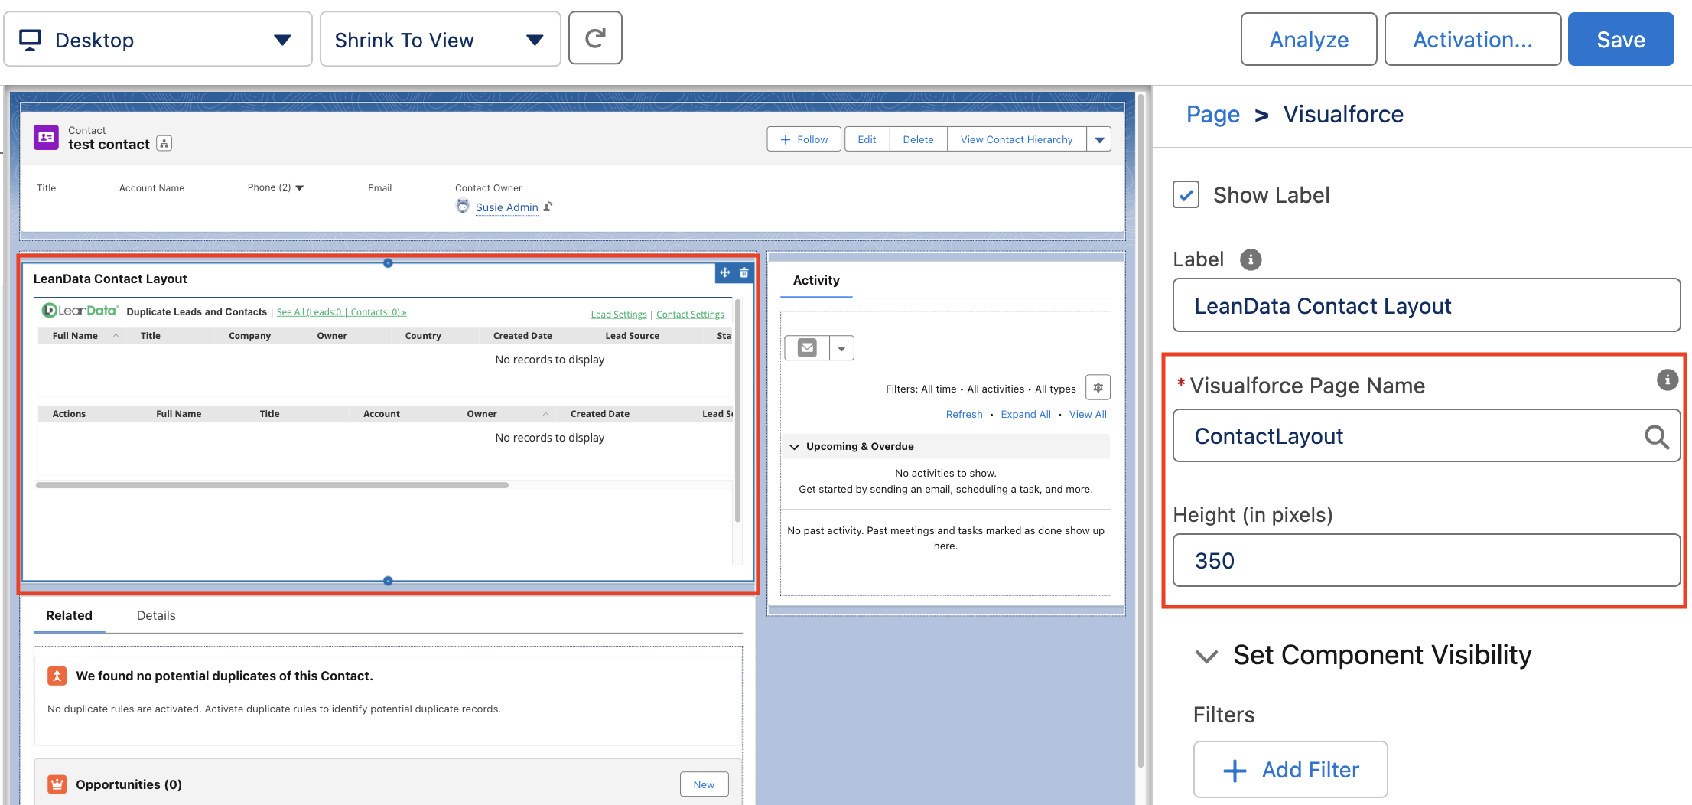Click the Created Date column header in leads table
The width and height of the screenshot is (1692, 805).
(x=522, y=336)
